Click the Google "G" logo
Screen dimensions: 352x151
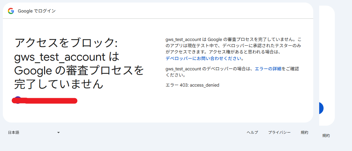click(11, 11)
